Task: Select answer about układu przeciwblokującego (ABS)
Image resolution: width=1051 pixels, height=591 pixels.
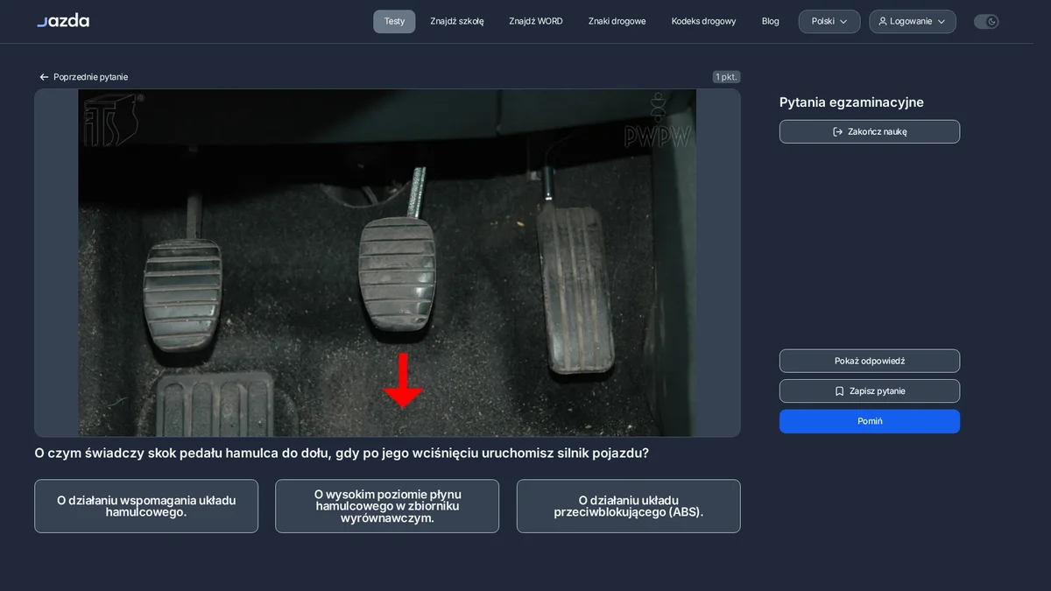Action: pos(629,506)
